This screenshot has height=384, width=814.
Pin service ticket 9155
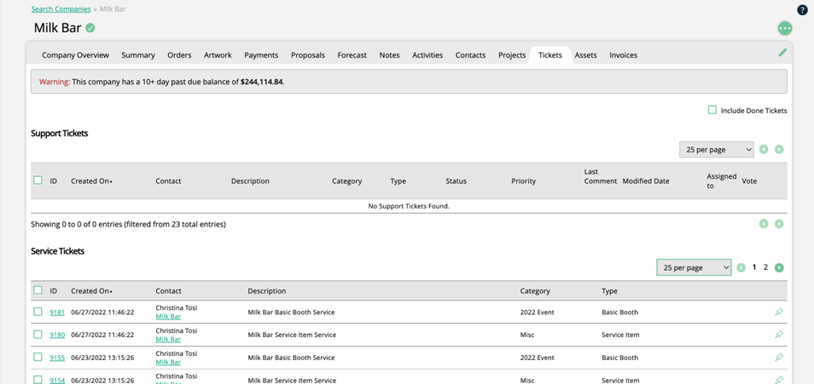tap(778, 358)
